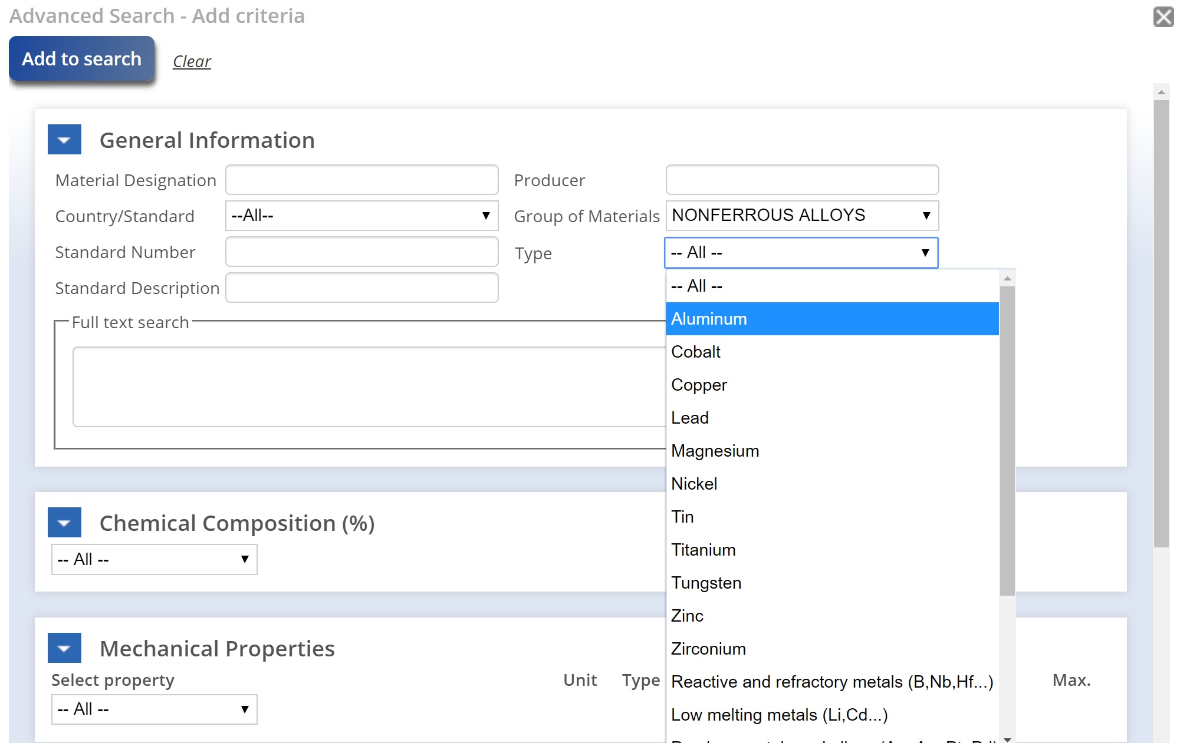This screenshot has width=1180, height=743.
Task: Collapse the General Information section
Action: [64, 140]
